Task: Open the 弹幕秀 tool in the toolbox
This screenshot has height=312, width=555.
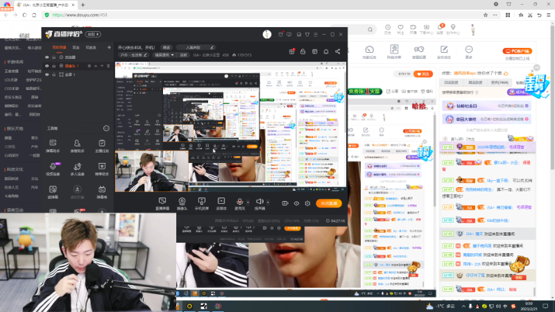Action: click(101, 192)
